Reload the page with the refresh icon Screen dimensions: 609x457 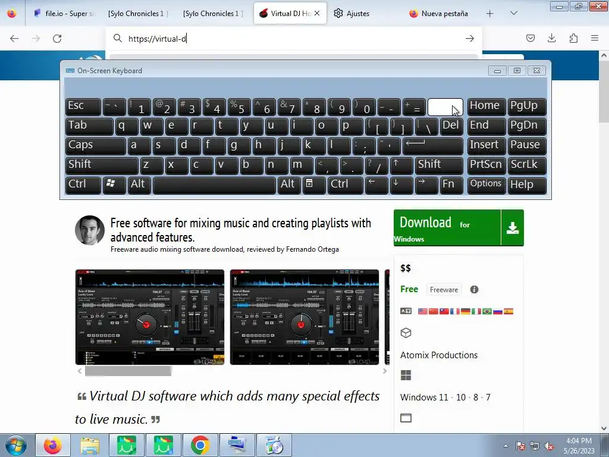click(57, 39)
